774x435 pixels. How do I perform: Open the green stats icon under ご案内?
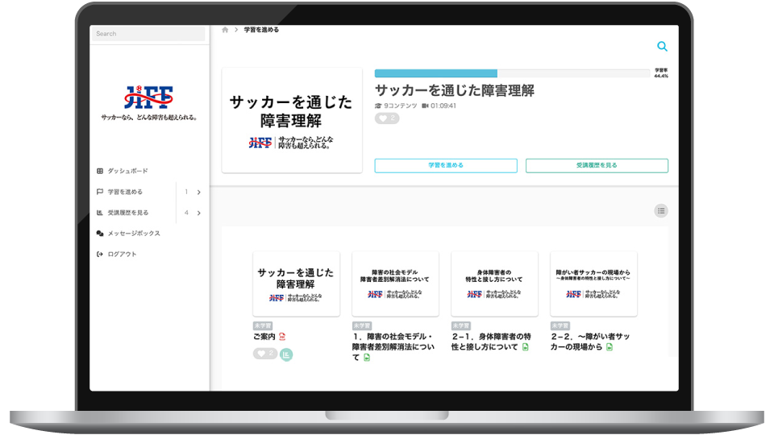[x=286, y=354]
